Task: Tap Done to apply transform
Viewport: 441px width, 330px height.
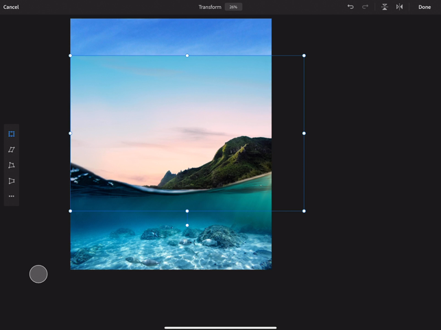Action: tap(425, 7)
